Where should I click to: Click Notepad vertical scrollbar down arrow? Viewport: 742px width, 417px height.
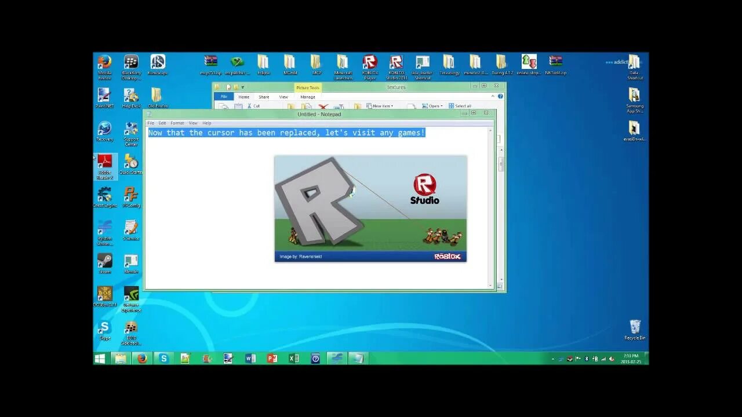[x=490, y=286]
